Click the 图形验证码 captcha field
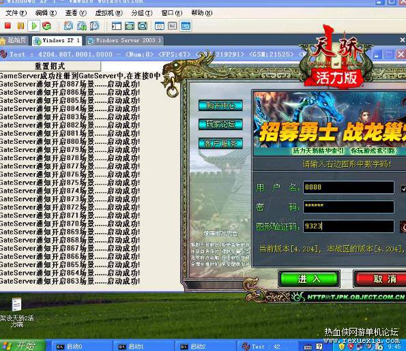The height and width of the screenshot is (351, 406). [349, 226]
